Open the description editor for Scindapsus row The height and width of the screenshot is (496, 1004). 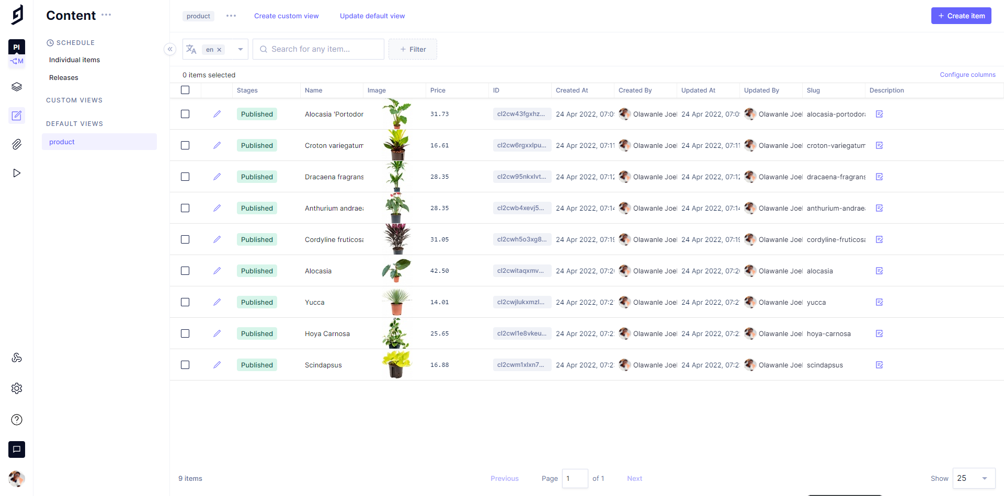[x=879, y=365]
